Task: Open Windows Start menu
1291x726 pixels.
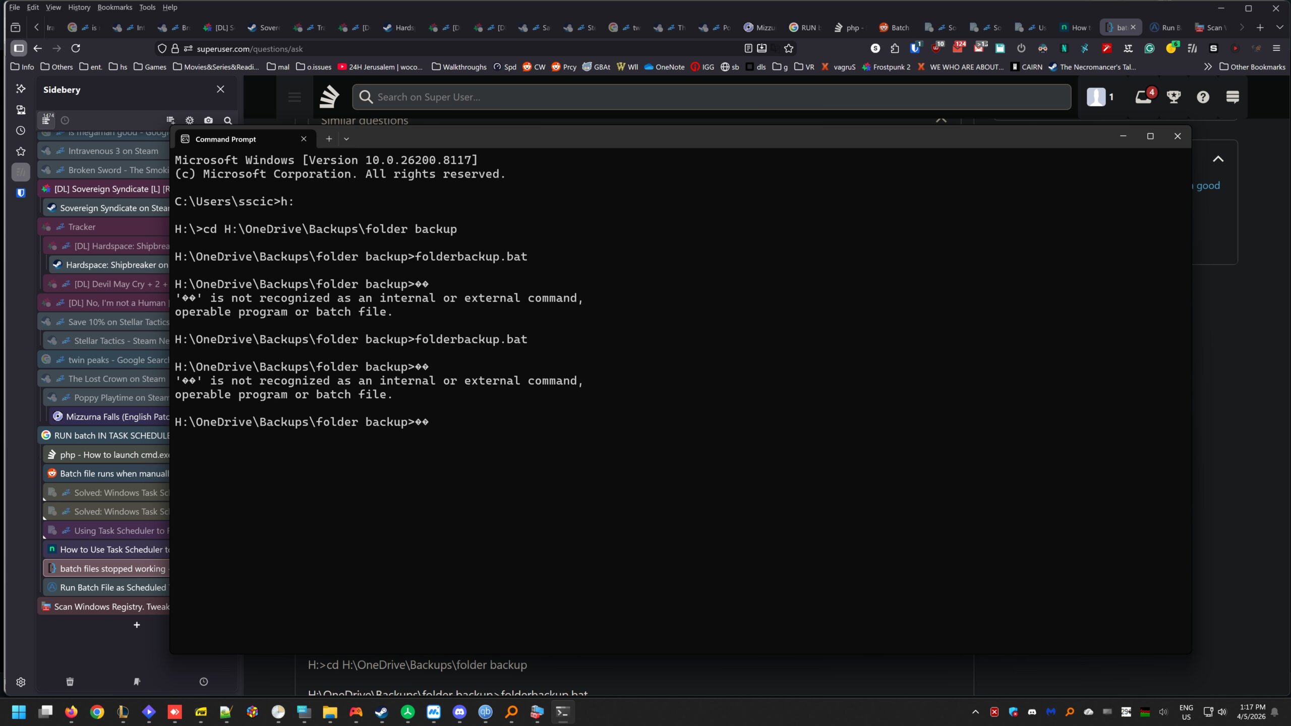Action: pyautogui.click(x=19, y=712)
